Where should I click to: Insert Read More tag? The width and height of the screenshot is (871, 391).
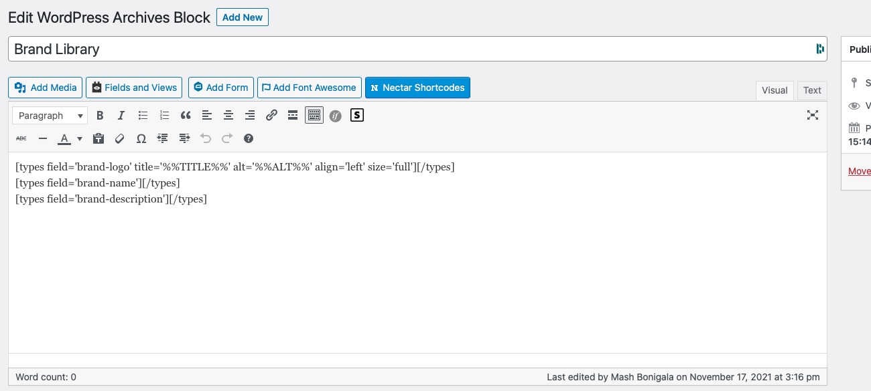(x=293, y=116)
